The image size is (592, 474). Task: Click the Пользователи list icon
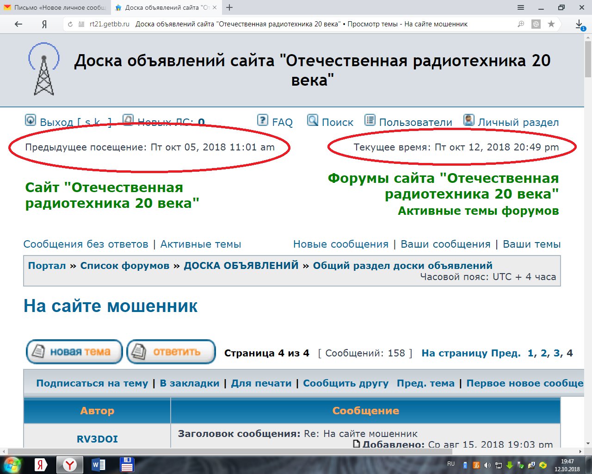click(x=370, y=120)
